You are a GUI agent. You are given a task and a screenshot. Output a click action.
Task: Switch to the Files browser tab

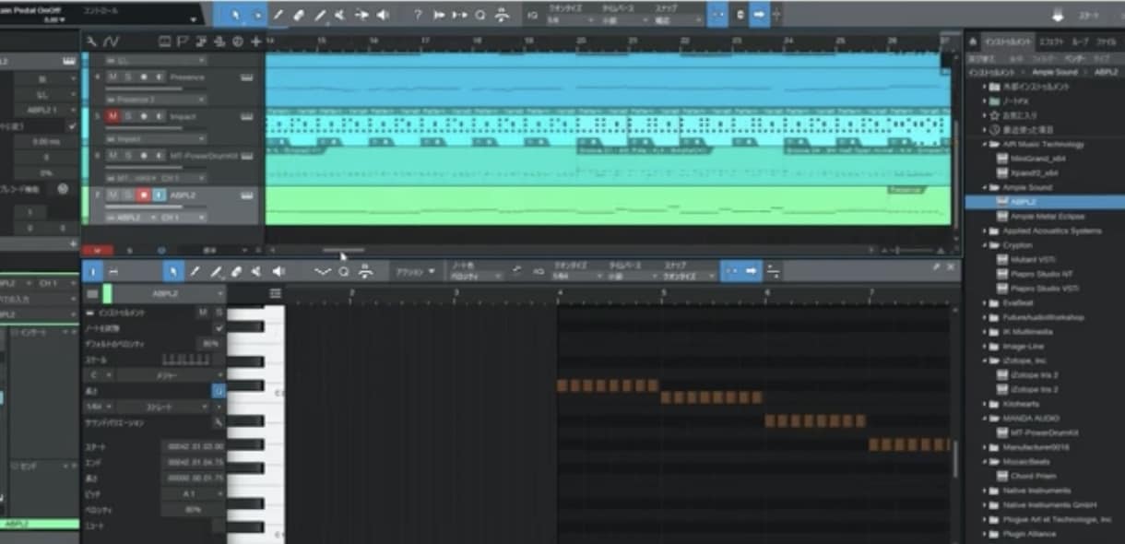coord(1106,41)
